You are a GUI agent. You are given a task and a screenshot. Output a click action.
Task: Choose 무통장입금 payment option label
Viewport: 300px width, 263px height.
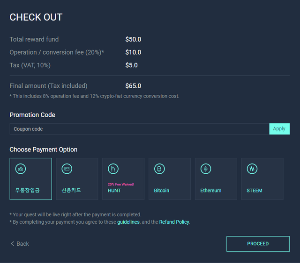(27, 190)
